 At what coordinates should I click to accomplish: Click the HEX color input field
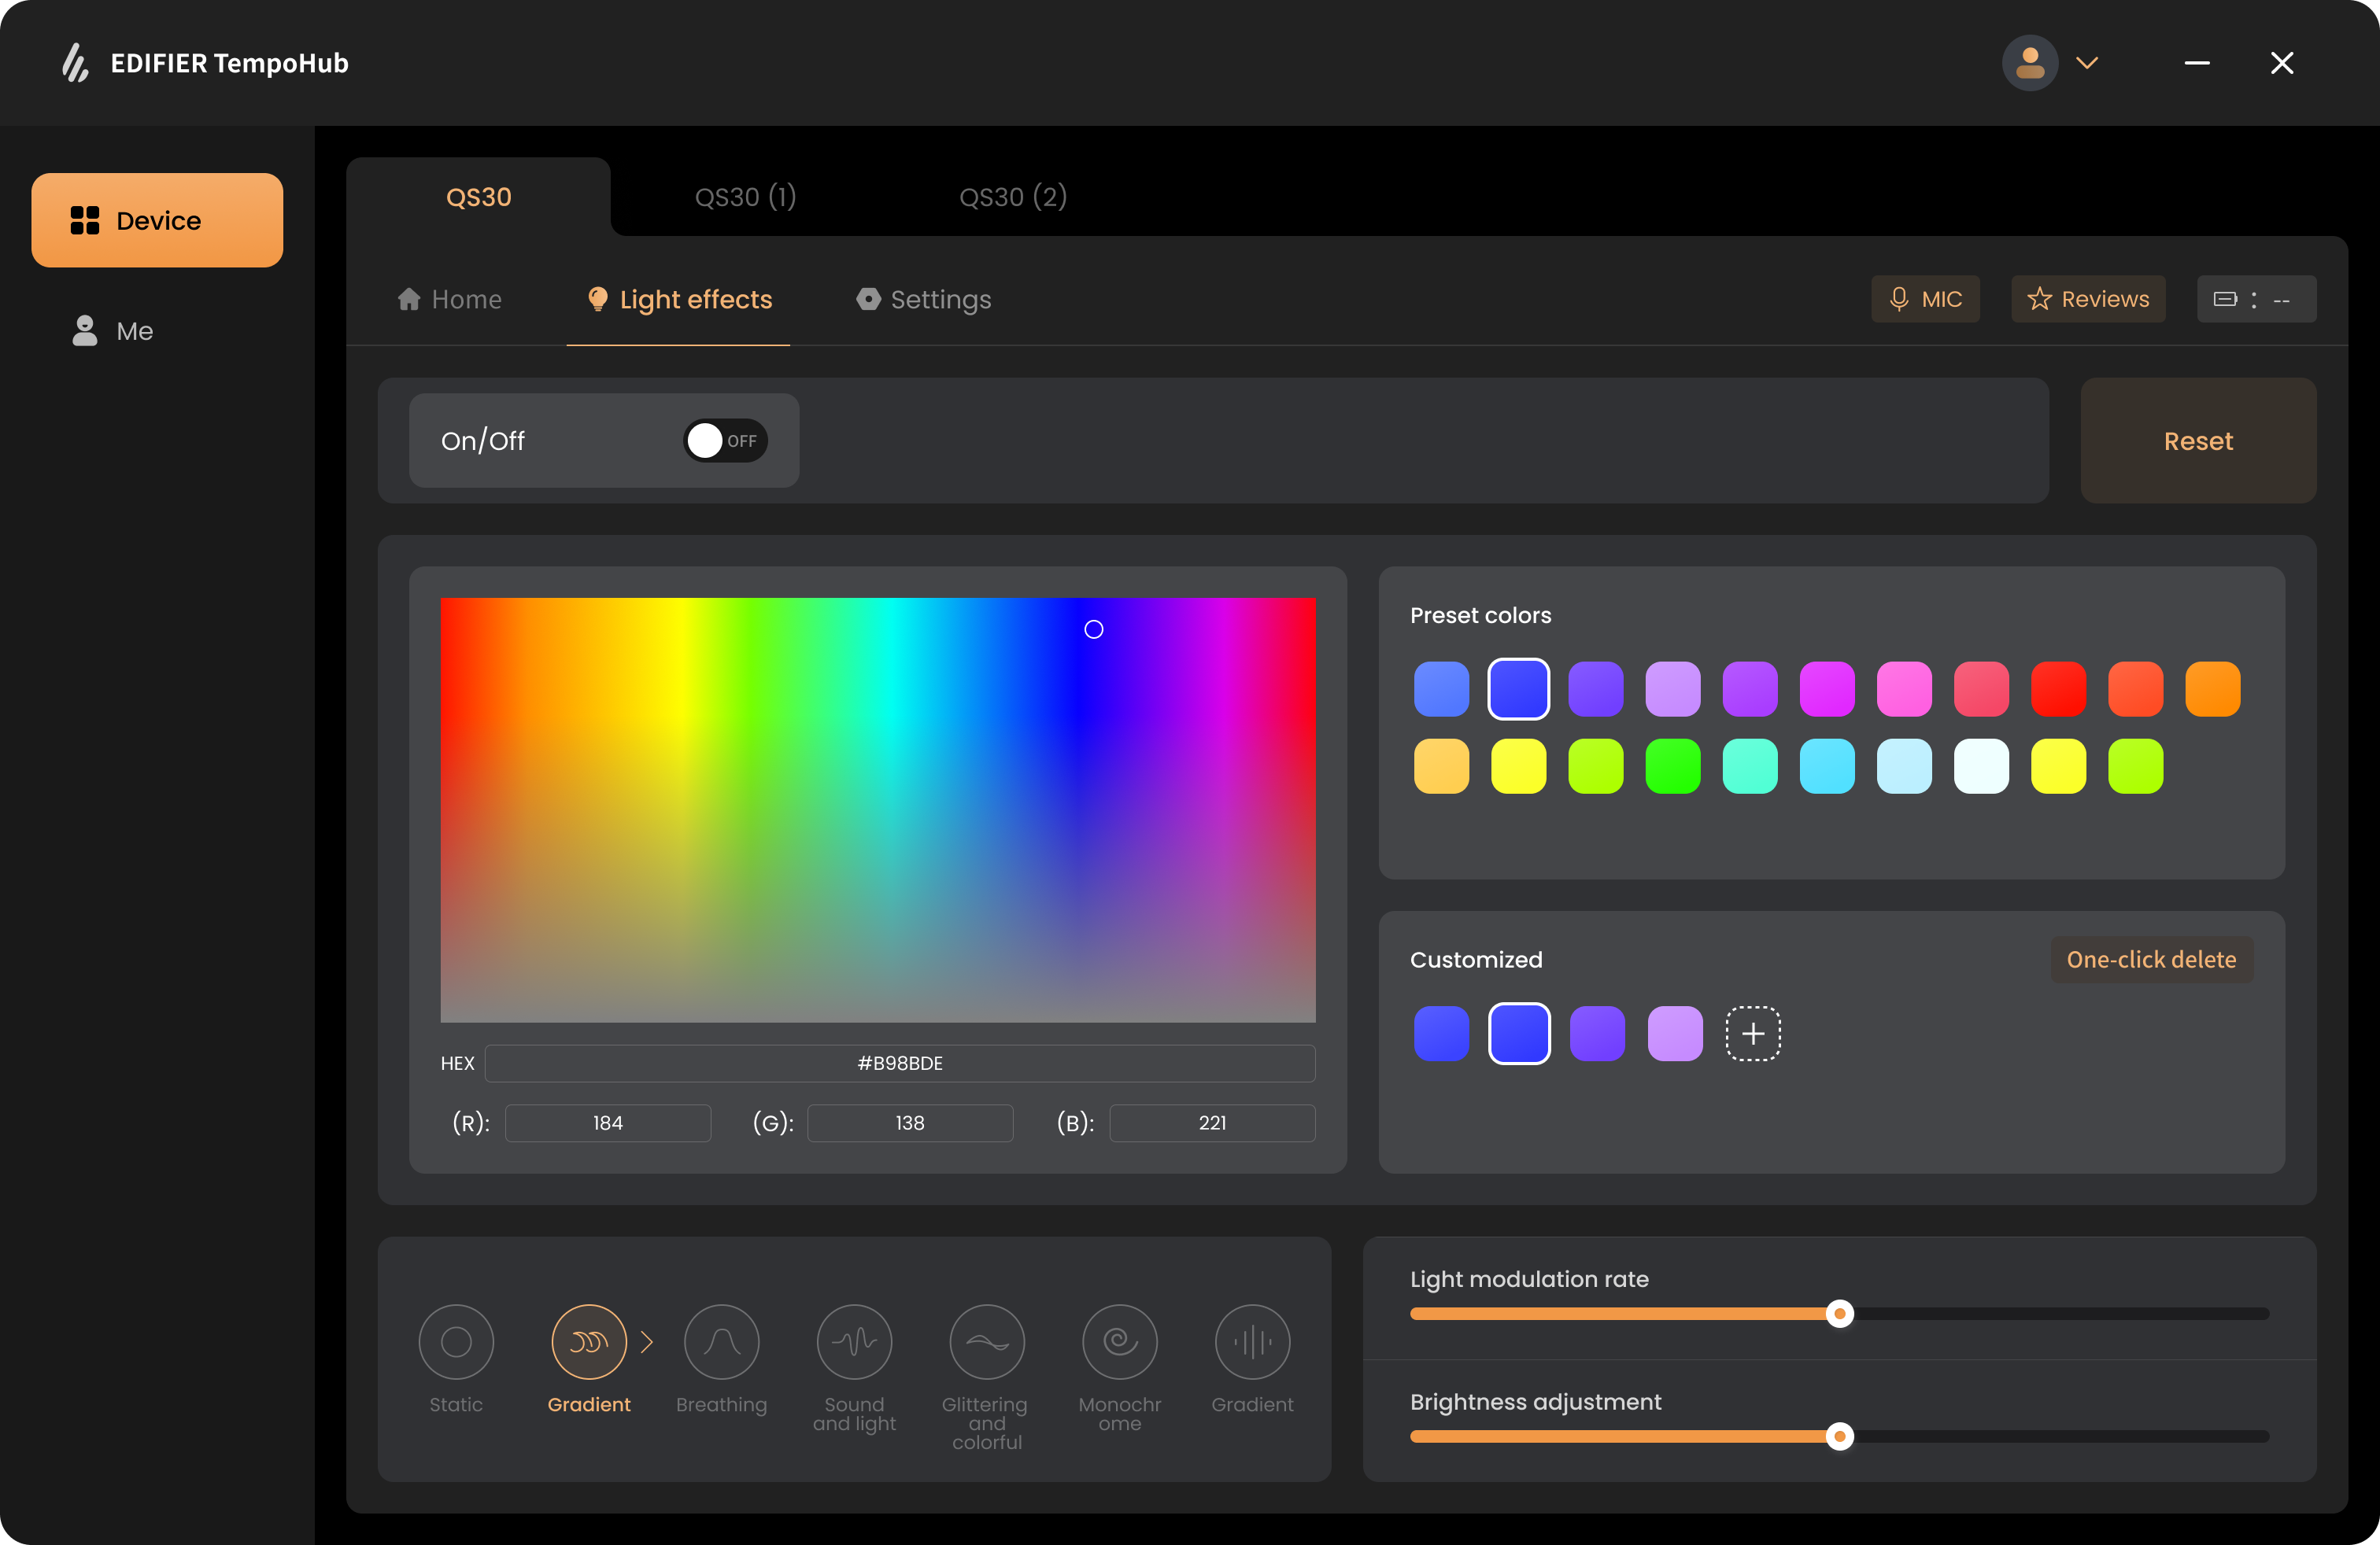[x=899, y=1064]
